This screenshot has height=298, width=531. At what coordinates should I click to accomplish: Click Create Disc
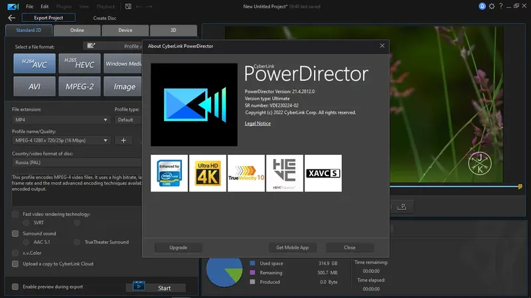105,18
